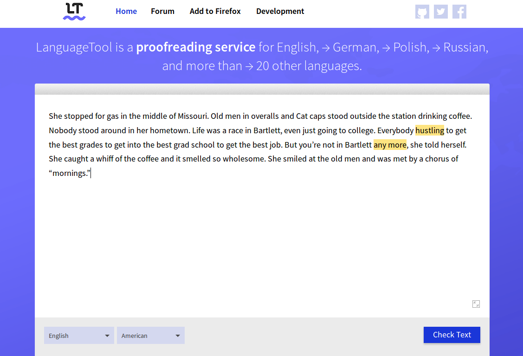Open the GitHub icon link
The image size is (523, 356).
422,12
